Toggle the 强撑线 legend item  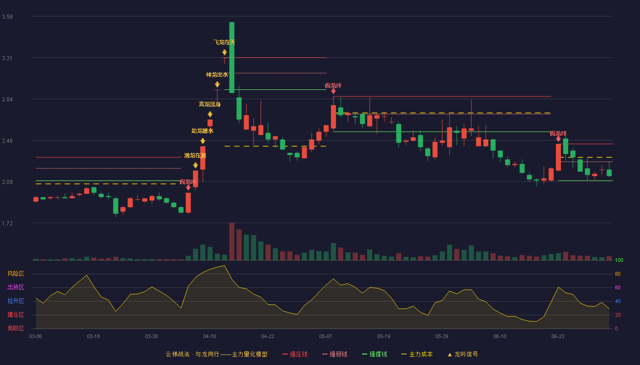374,354
